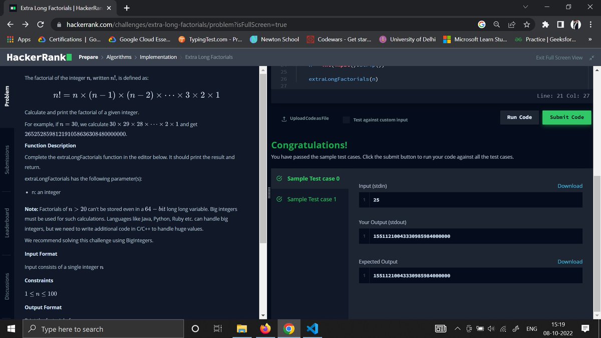Toggle the Chrome side panel icon

(x=561, y=24)
